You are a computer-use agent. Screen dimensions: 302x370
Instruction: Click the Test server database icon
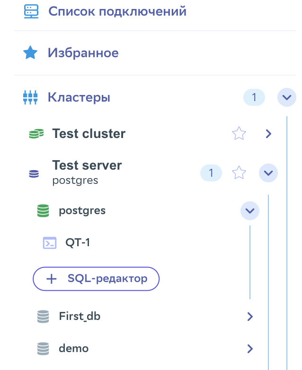tap(34, 174)
